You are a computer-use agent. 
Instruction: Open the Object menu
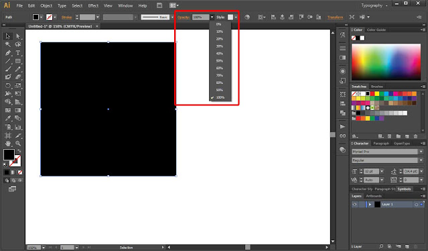pos(46,5)
